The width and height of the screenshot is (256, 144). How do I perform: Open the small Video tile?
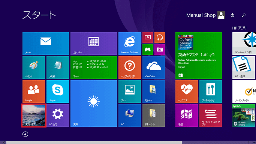pos(148,37)
